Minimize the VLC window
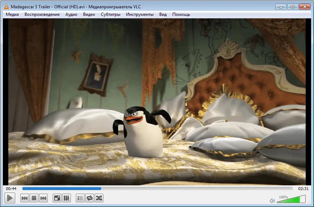The height and width of the screenshot is (207, 314). [x=281, y=7]
